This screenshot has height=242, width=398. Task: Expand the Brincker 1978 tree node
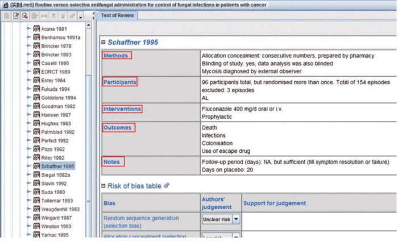point(29,46)
